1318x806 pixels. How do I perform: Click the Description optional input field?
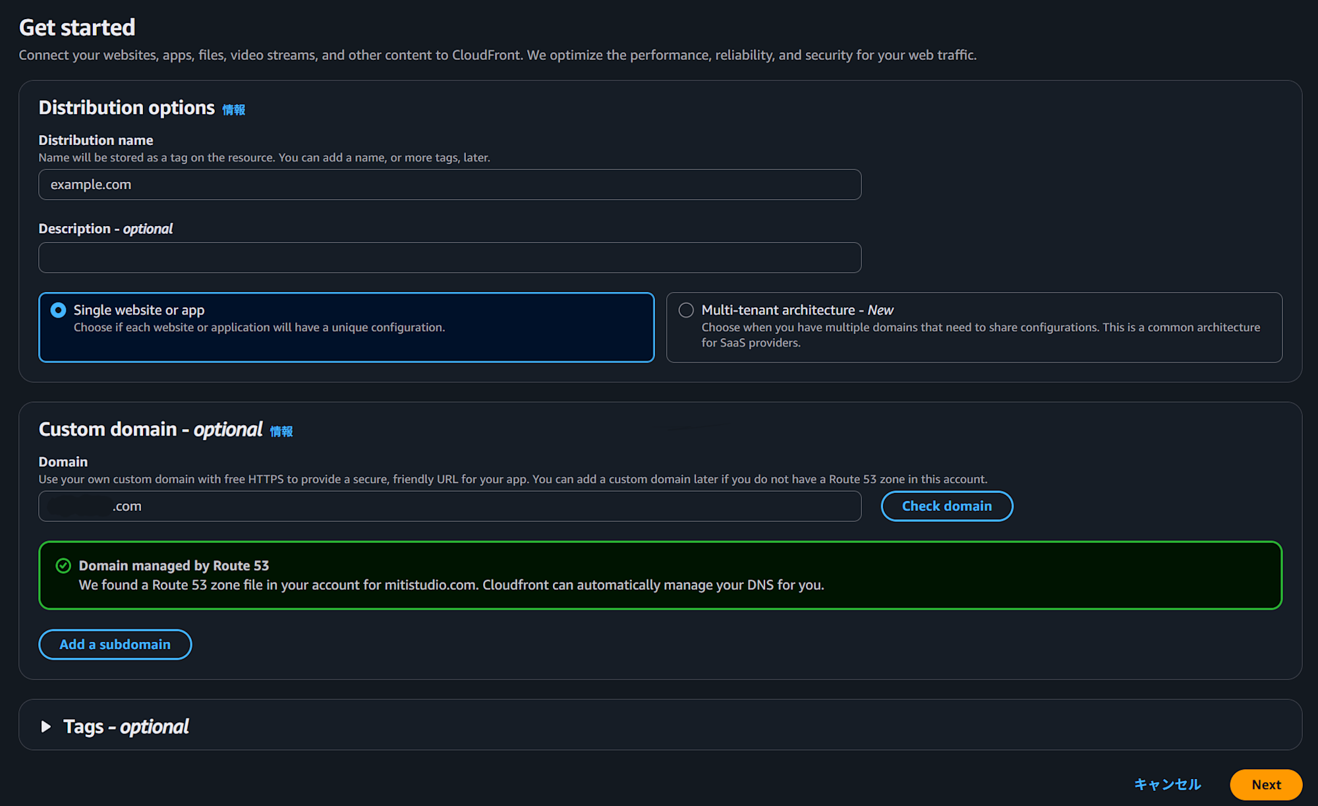pos(449,258)
